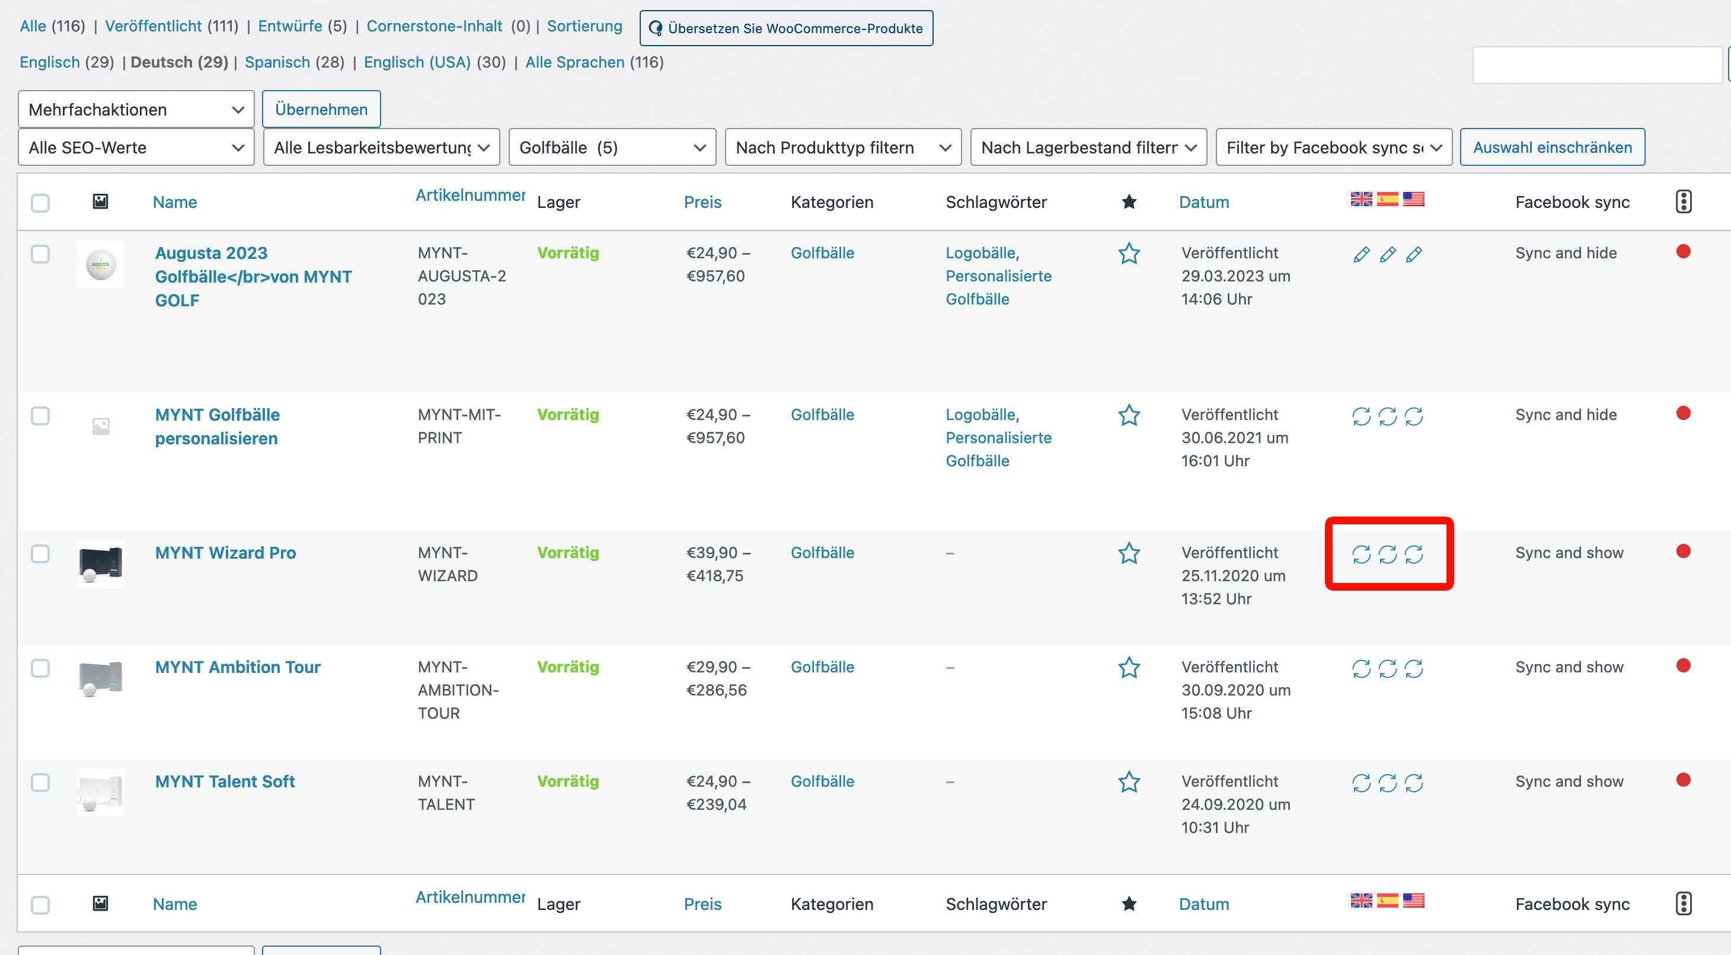
Task: Click the header traffic-light SEO column icon
Action: [1684, 201]
